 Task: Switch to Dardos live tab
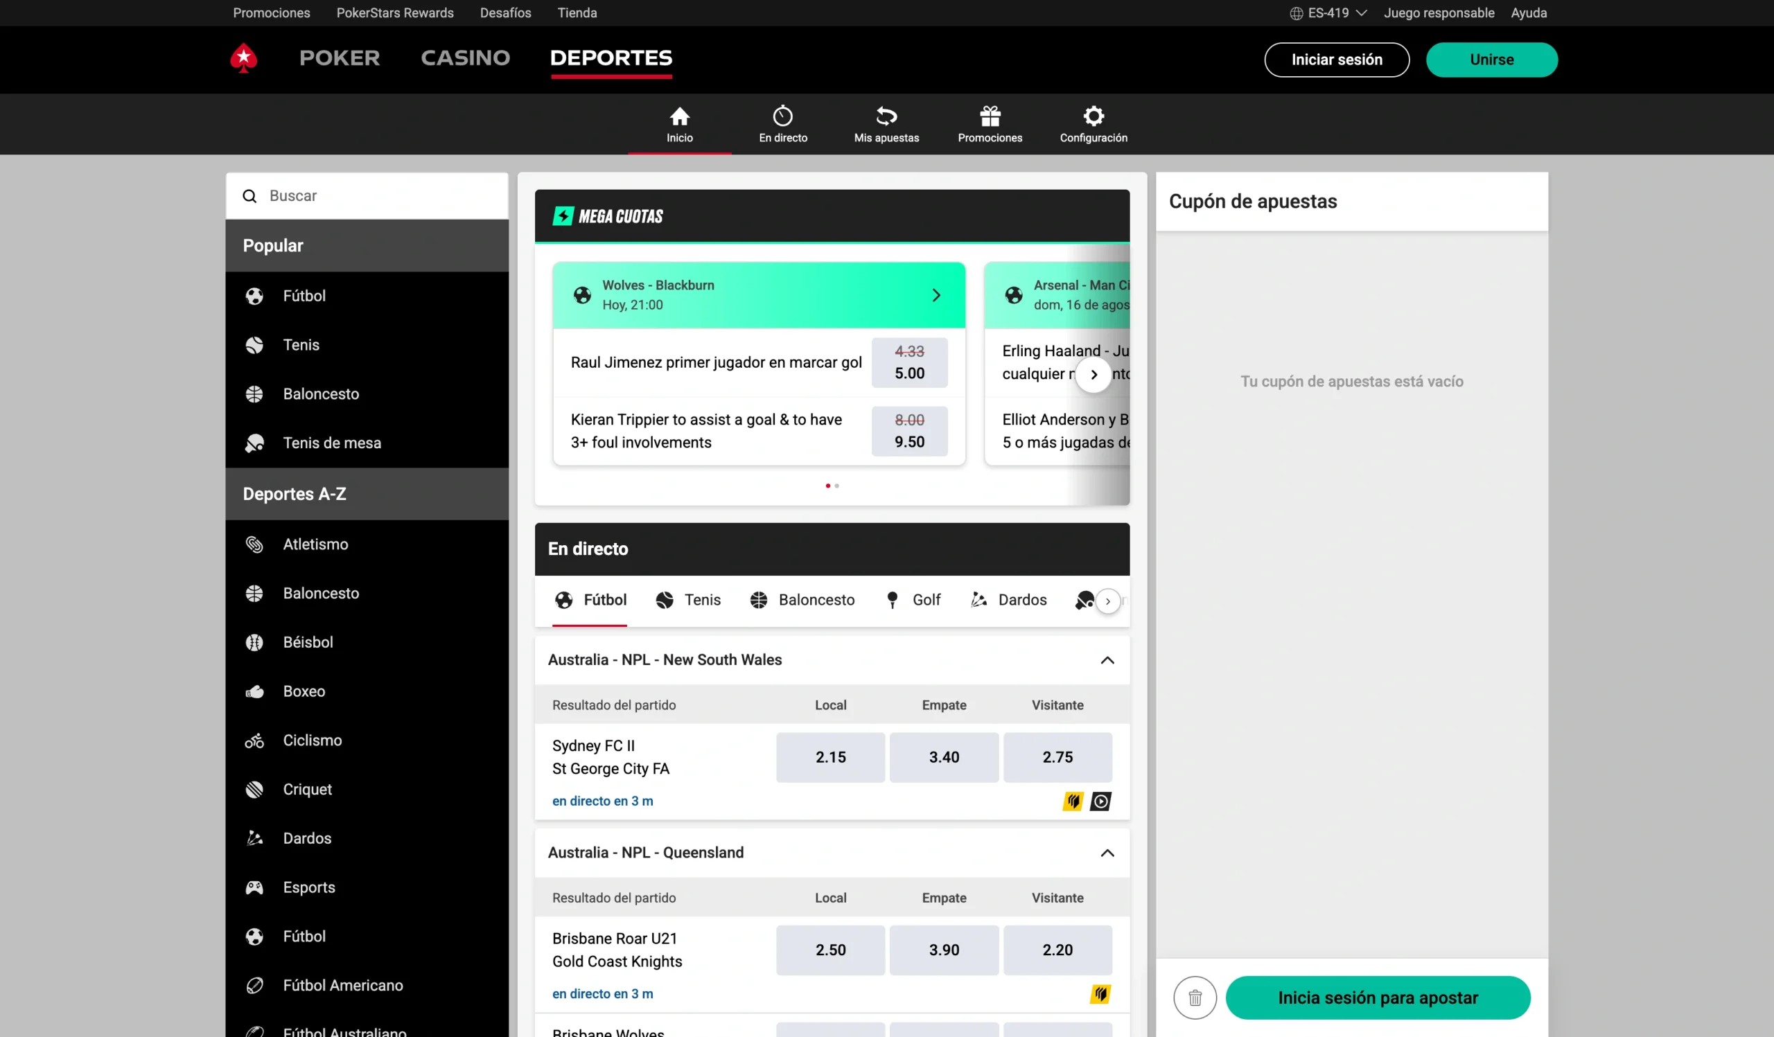pos(1009,600)
